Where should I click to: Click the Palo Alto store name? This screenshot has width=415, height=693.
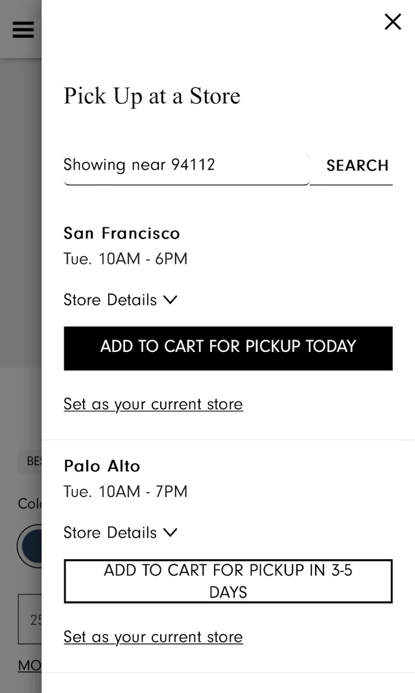[x=102, y=466]
